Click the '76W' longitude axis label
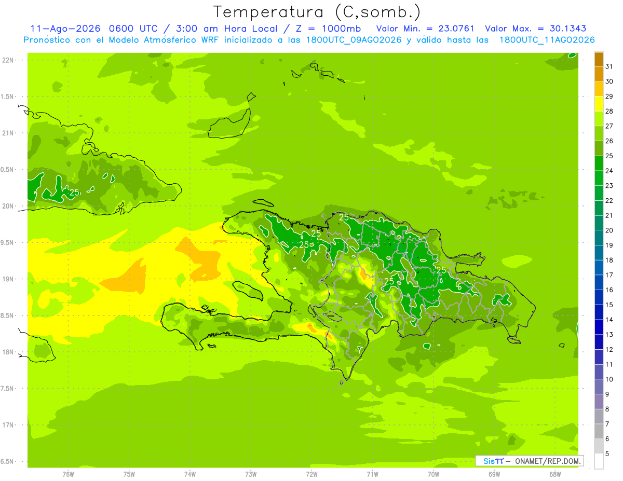The height and width of the screenshot is (481, 623). pyautogui.click(x=68, y=474)
